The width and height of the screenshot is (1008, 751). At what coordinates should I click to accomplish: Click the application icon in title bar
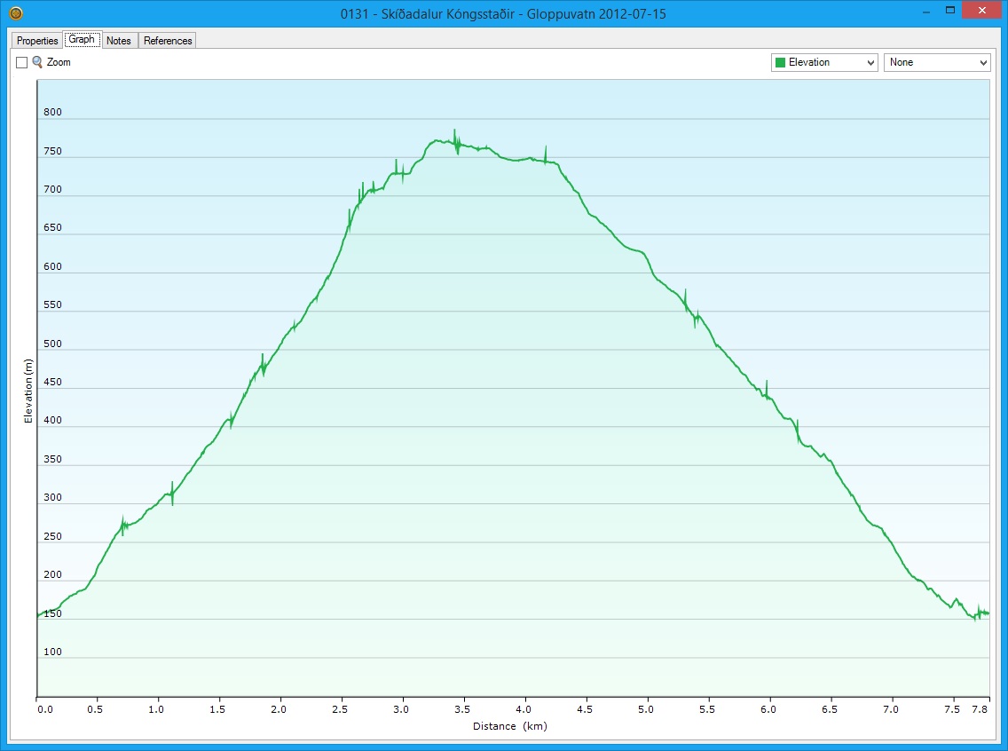(x=15, y=13)
